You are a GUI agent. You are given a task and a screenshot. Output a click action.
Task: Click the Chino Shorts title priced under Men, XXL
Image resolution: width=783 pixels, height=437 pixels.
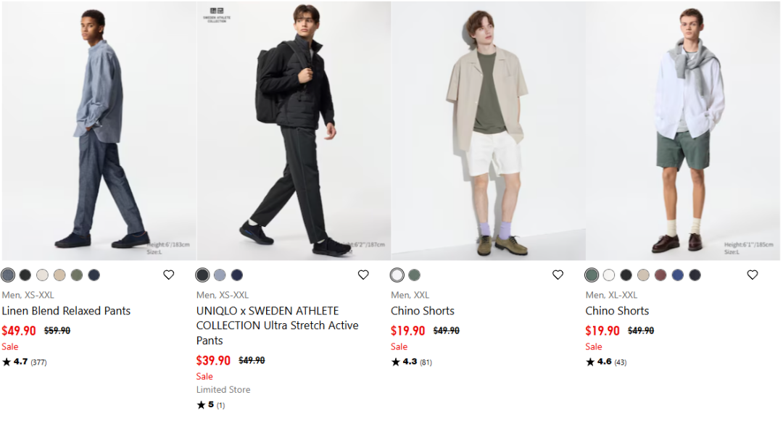[423, 311]
